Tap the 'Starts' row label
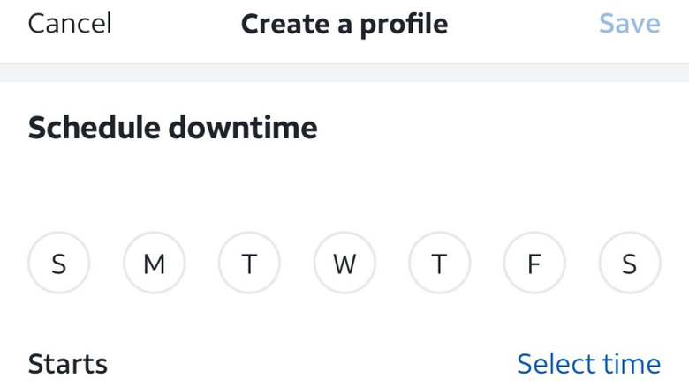 [68, 363]
